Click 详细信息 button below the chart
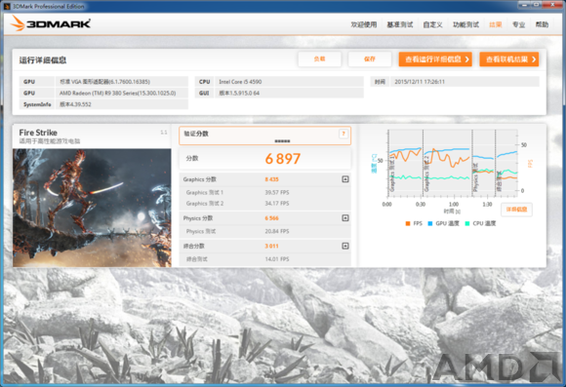This screenshot has height=387, width=566. pyautogui.click(x=516, y=210)
